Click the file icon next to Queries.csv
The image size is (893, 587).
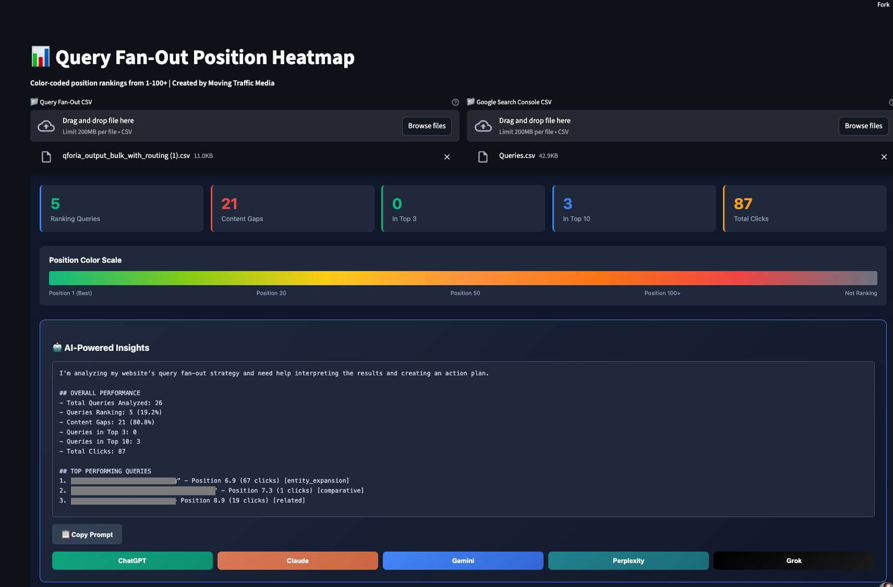coord(483,156)
